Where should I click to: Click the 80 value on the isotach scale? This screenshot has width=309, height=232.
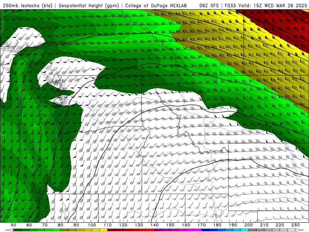61,225
